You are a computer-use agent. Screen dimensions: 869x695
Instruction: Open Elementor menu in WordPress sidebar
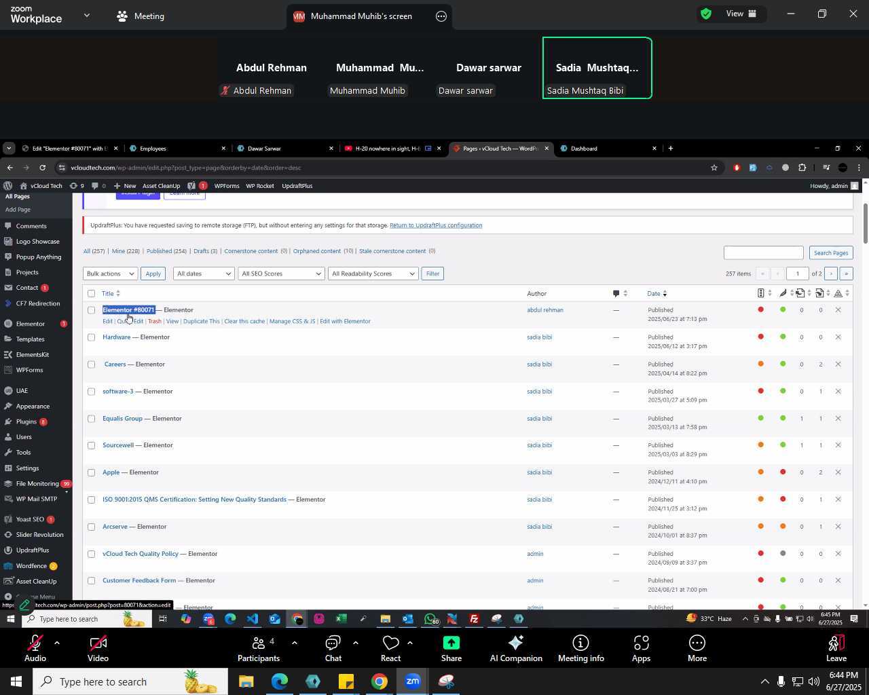point(31,324)
